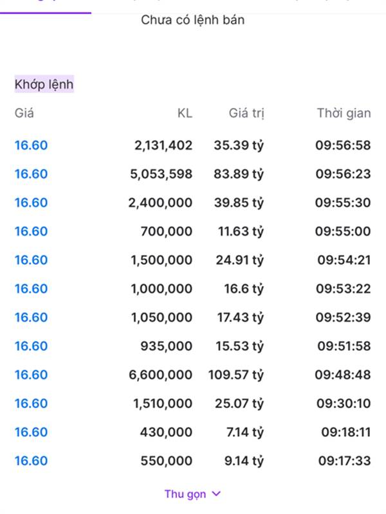Select the trade valued 15.53 tỷ
Viewport: 386px width, 514px height.
192,346
